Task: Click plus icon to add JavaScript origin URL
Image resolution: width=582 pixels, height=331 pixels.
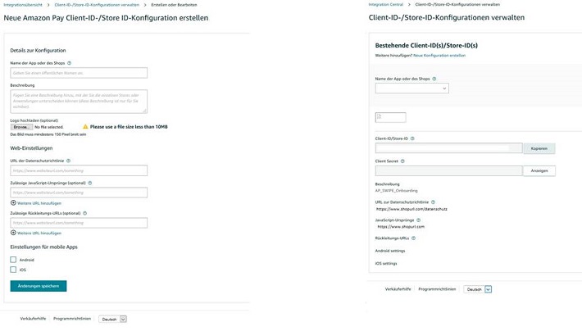Action: coord(13,203)
